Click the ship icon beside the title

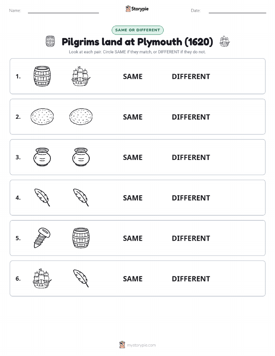click(225, 41)
